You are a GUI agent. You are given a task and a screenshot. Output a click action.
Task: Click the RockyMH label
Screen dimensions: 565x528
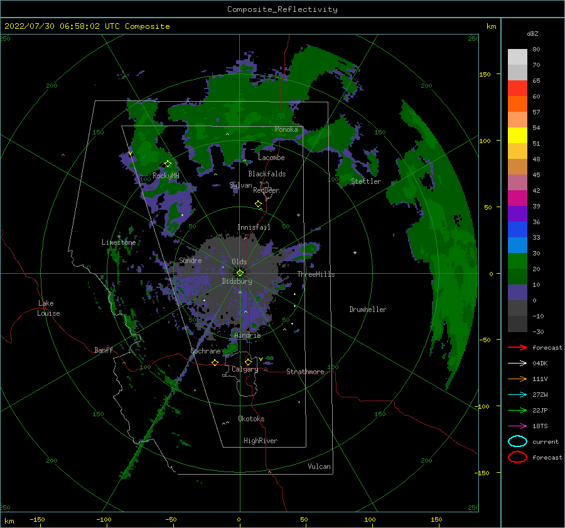click(166, 176)
